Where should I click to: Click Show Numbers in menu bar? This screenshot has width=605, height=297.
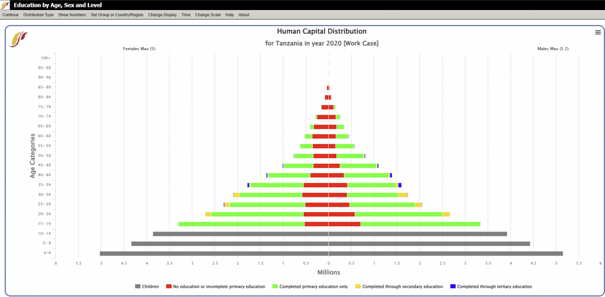click(x=72, y=15)
